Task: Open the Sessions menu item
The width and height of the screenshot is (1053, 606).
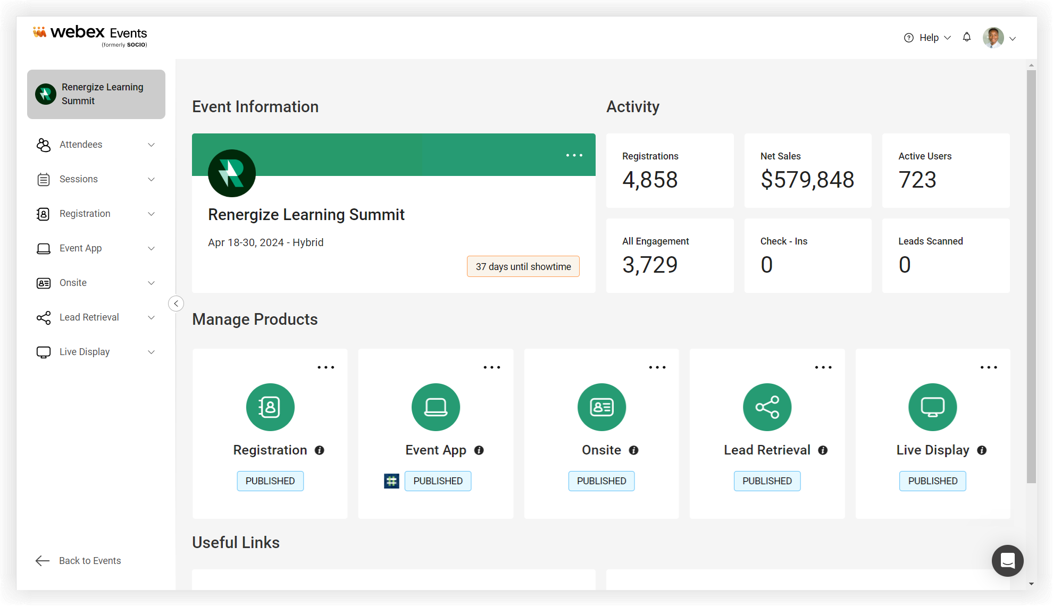Action: pyautogui.click(x=96, y=179)
